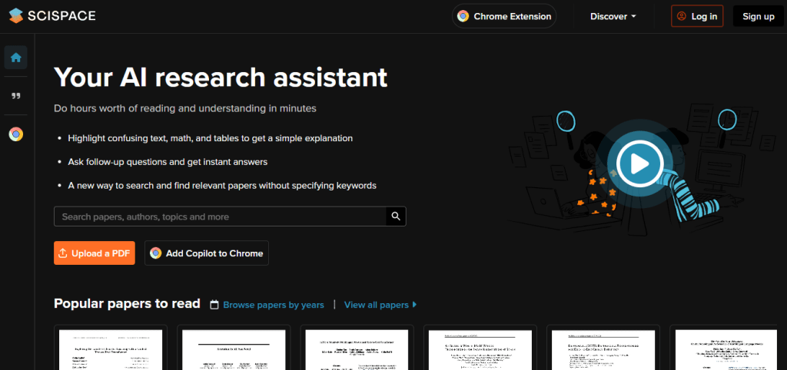
Task: Click Add Copilot to Chrome button
Action: tap(207, 253)
